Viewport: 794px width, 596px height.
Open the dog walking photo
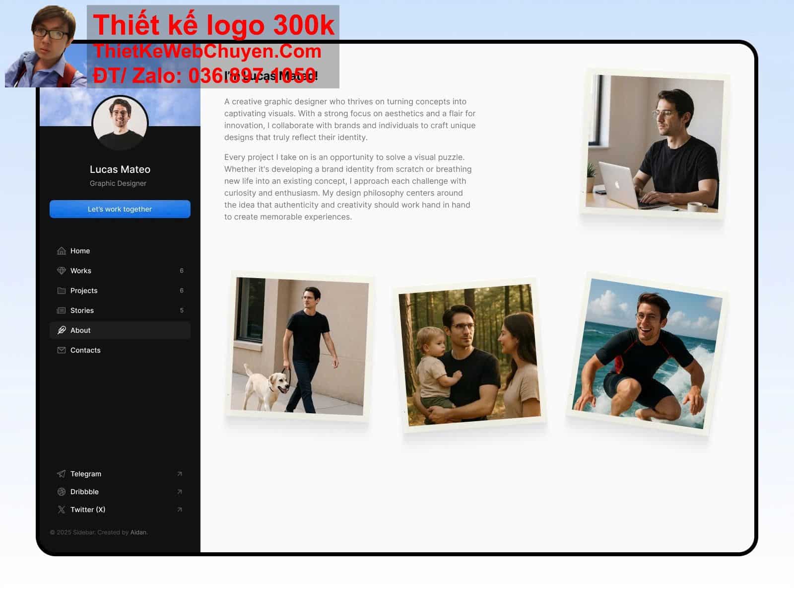coord(299,347)
